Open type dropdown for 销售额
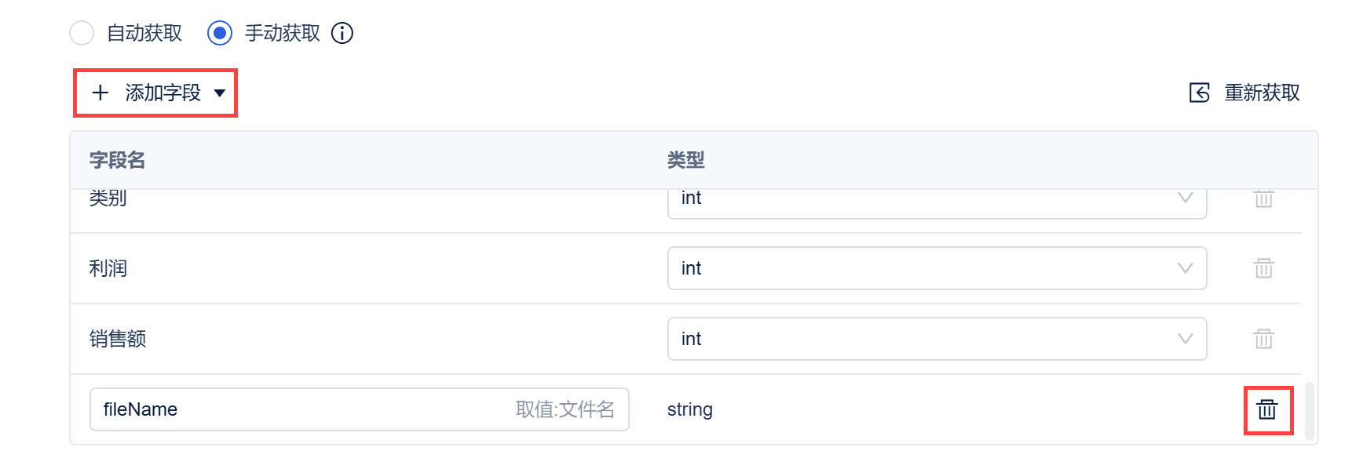 click(x=937, y=339)
